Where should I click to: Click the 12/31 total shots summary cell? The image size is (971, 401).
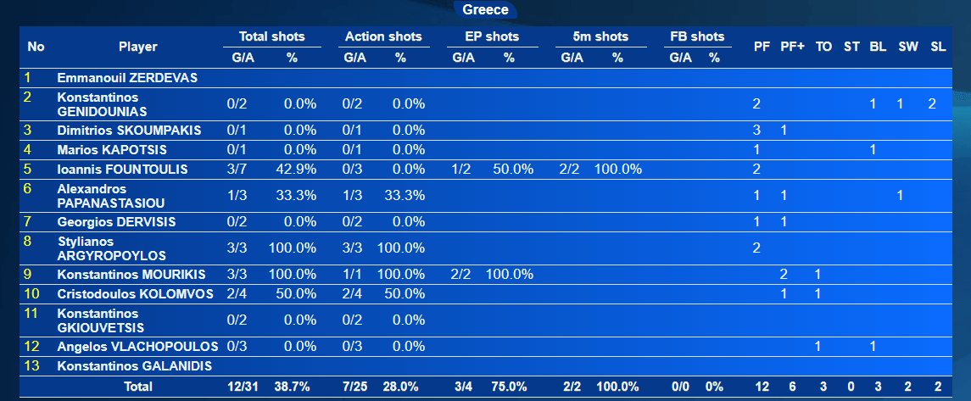click(243, 386)
